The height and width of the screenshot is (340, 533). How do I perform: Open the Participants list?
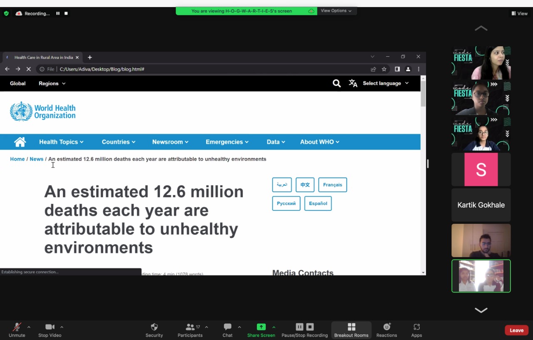(x=190, y=327)
